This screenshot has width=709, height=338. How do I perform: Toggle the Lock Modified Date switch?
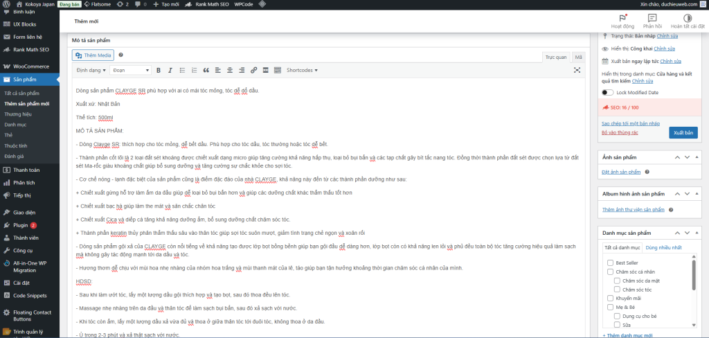(607, 92)
